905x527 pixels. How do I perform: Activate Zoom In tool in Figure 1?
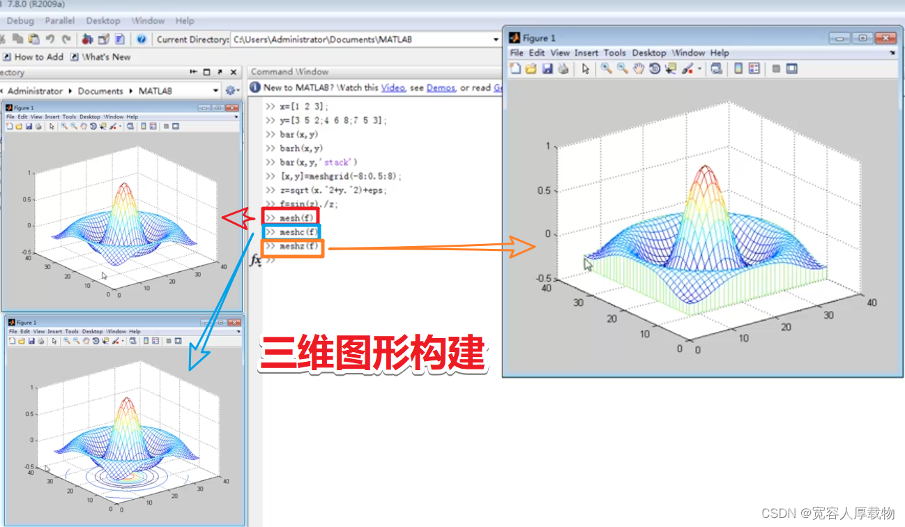click(x=607, y=68)
